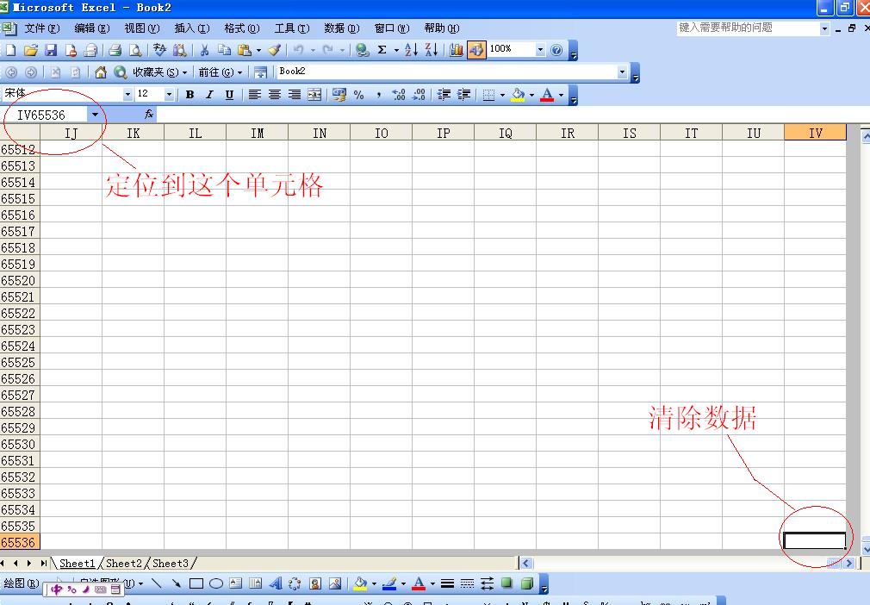Search the web from the Web toolbar
This screenshot has height=605, width=870.
(x=120, y=72)
